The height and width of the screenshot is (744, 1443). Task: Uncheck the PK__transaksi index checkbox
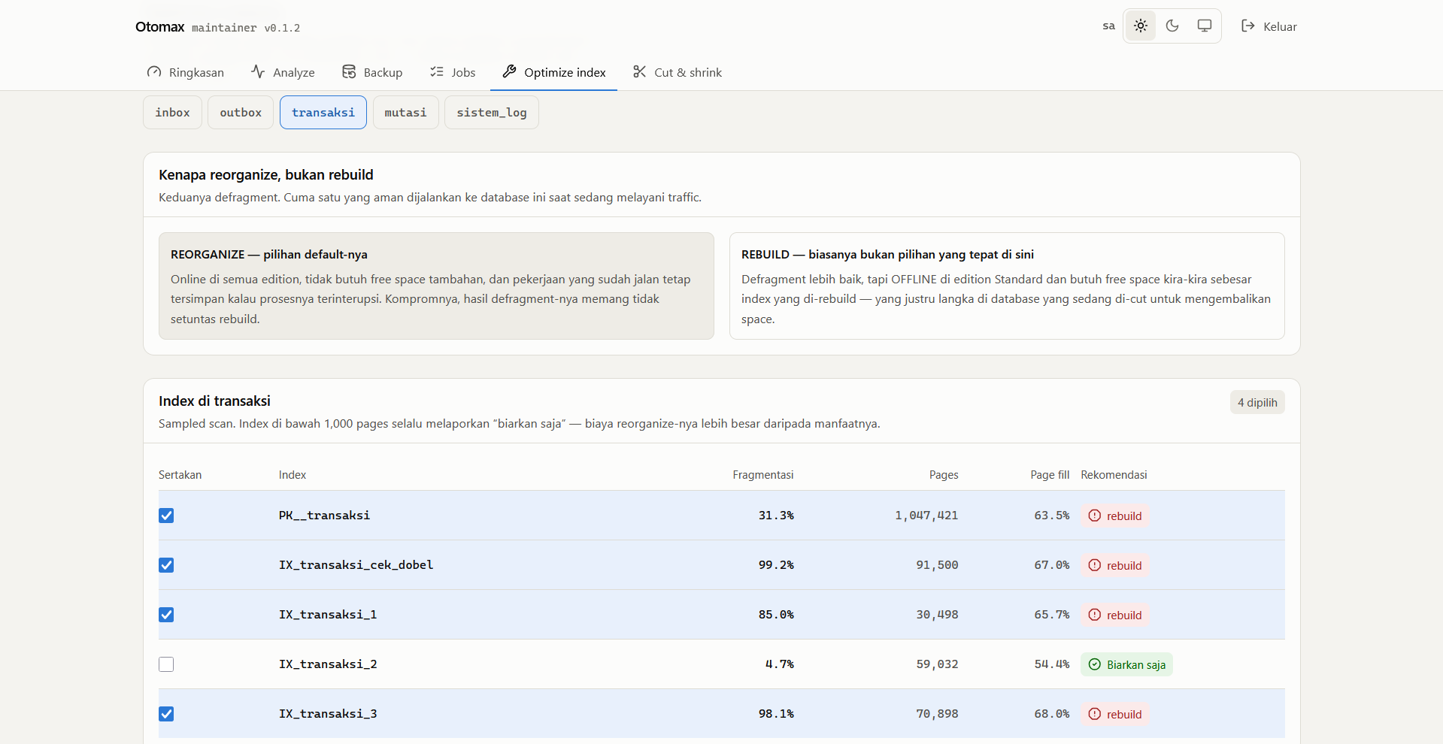[166, 516]
